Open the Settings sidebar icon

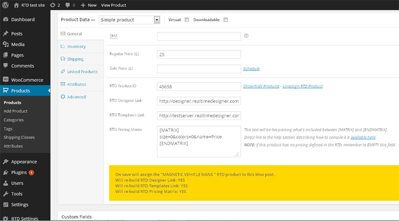click(x=5, y=205)
